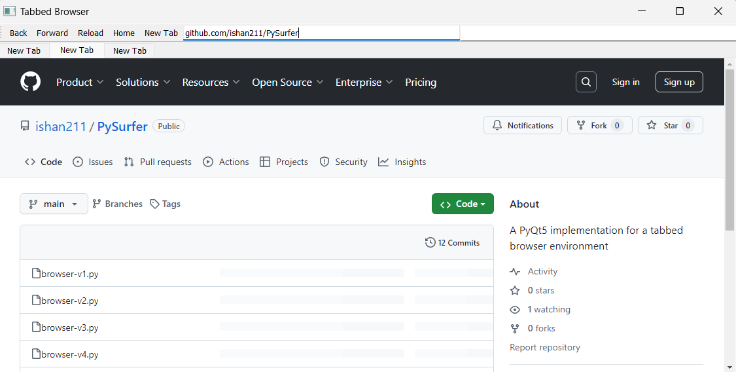Screen dimensions: 736x372
Task: Open the Actions tab
Action: (226, 162)
